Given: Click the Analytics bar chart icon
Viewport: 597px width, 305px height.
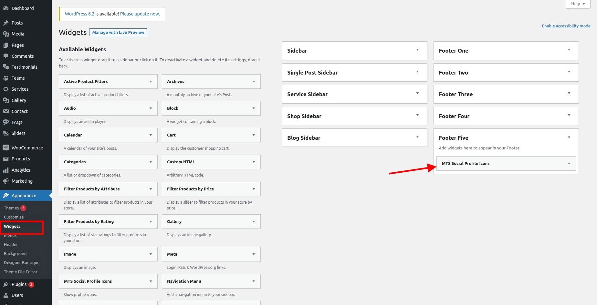Looking at the screenshot, I should 6,170.
